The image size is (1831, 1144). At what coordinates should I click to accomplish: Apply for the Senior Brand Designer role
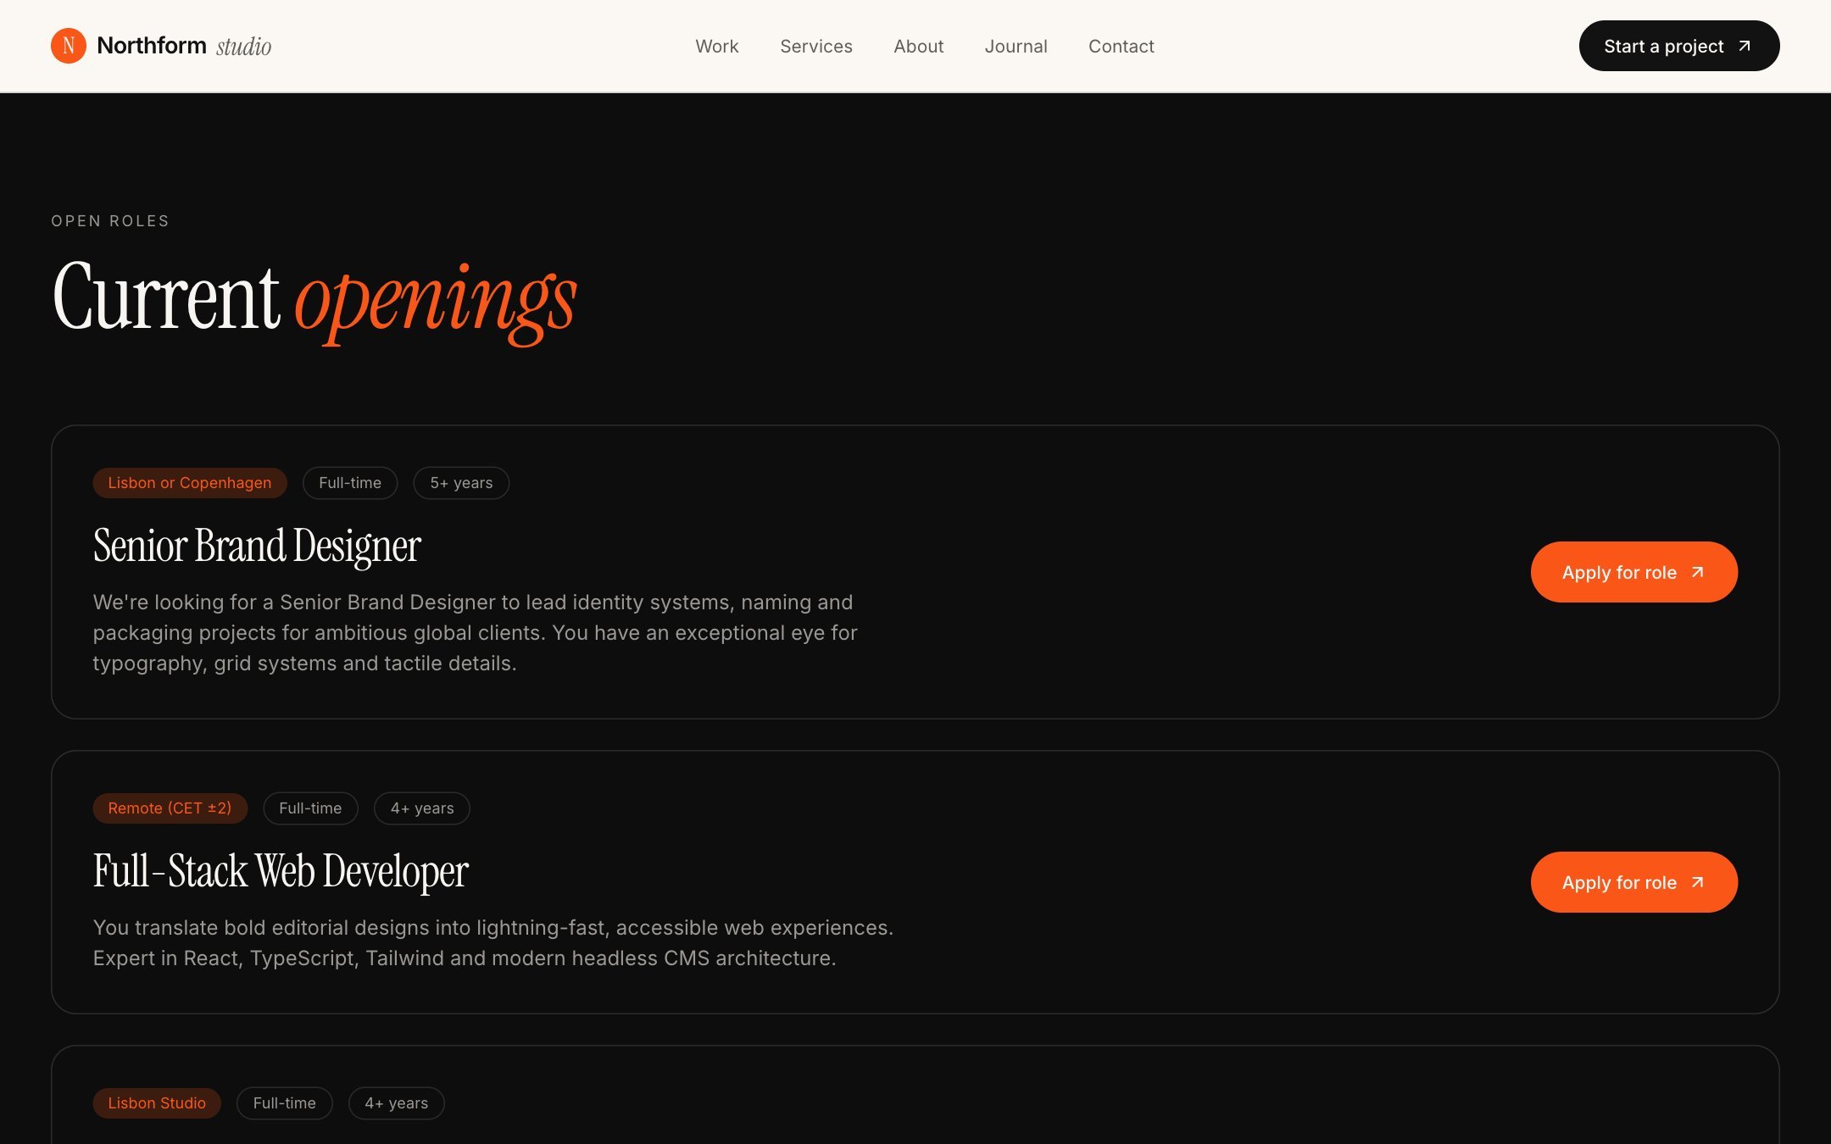[1634, 572]
